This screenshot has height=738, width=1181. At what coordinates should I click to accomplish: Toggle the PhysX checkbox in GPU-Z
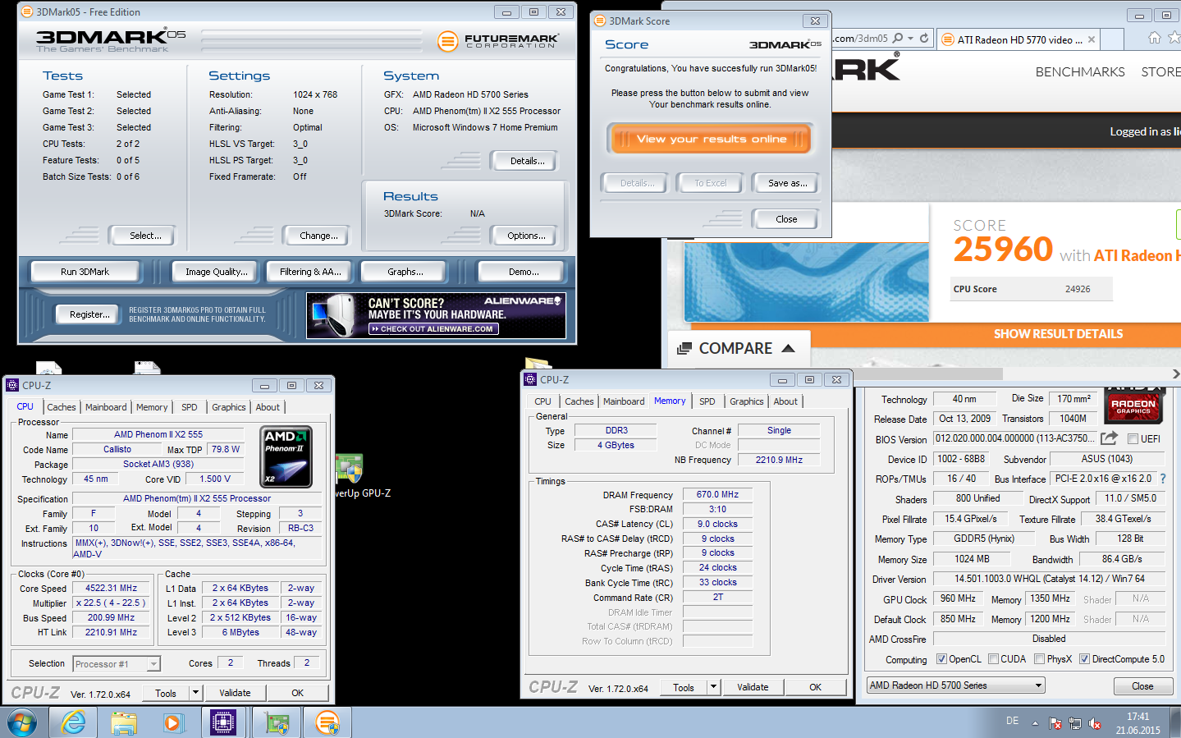click(x=1039, y=659)
